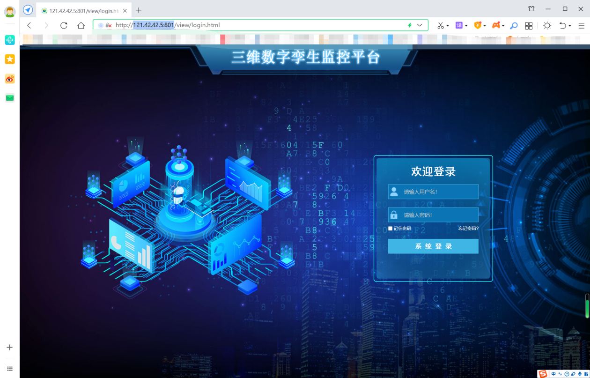The width and height of the screenshot is (590, 378).
Task: Switch the input method Chinese 中 mode
Action: (x=554, y=374)
